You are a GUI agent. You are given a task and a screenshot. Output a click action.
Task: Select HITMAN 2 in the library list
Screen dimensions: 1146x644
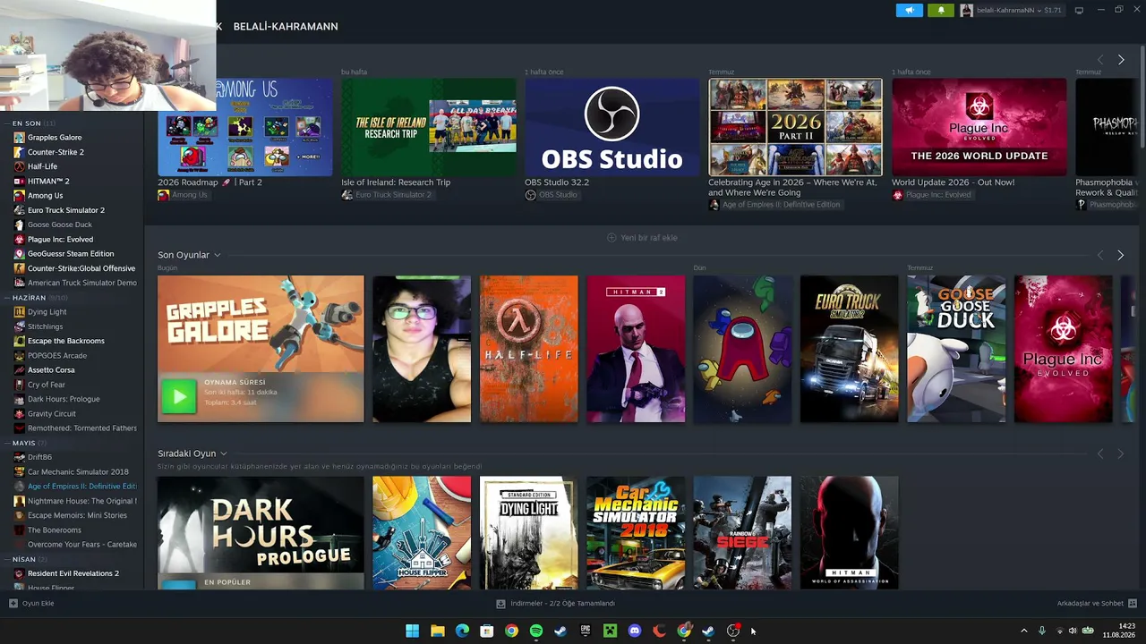coord(48,181)
